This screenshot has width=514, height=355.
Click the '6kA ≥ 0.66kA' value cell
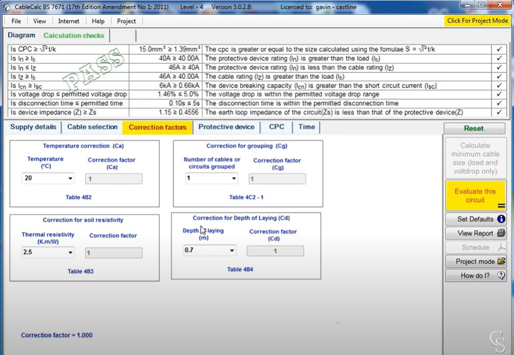pyautogui.click(x=166, y=86)
